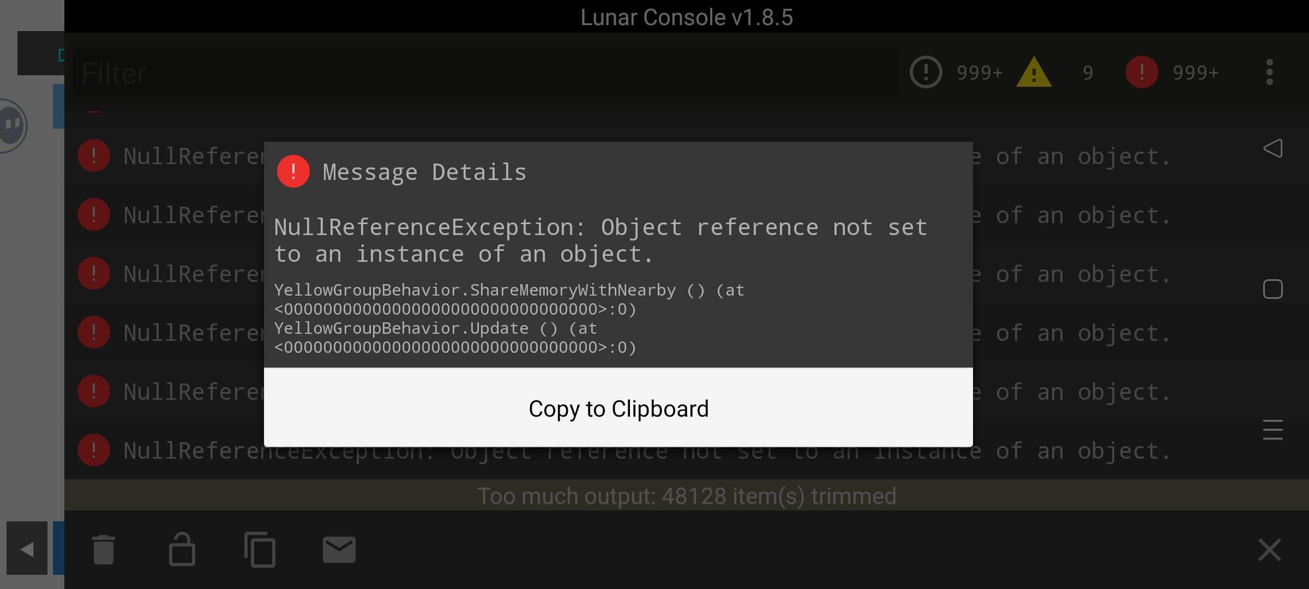Open the three-dot overflow menu
This screenshot has height=589, width=1309.
tap(1270, 73)
